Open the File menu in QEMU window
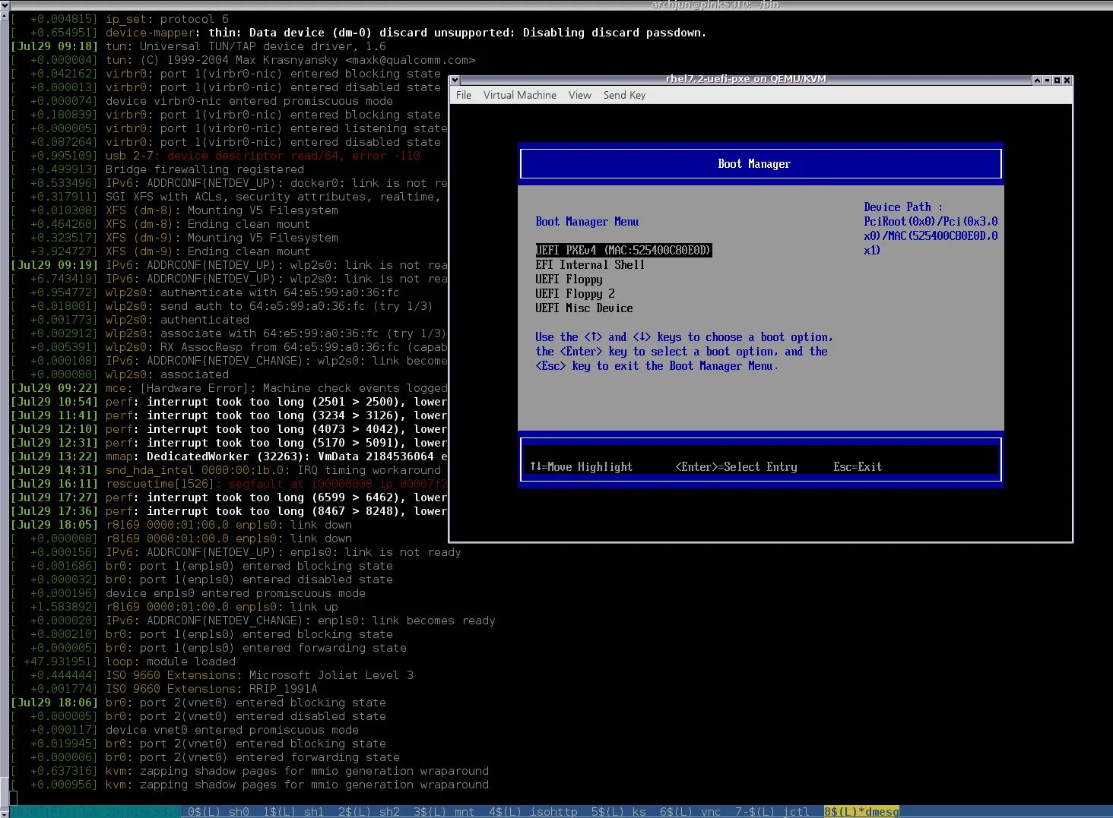1113x818 pixels. coord(463,95)
